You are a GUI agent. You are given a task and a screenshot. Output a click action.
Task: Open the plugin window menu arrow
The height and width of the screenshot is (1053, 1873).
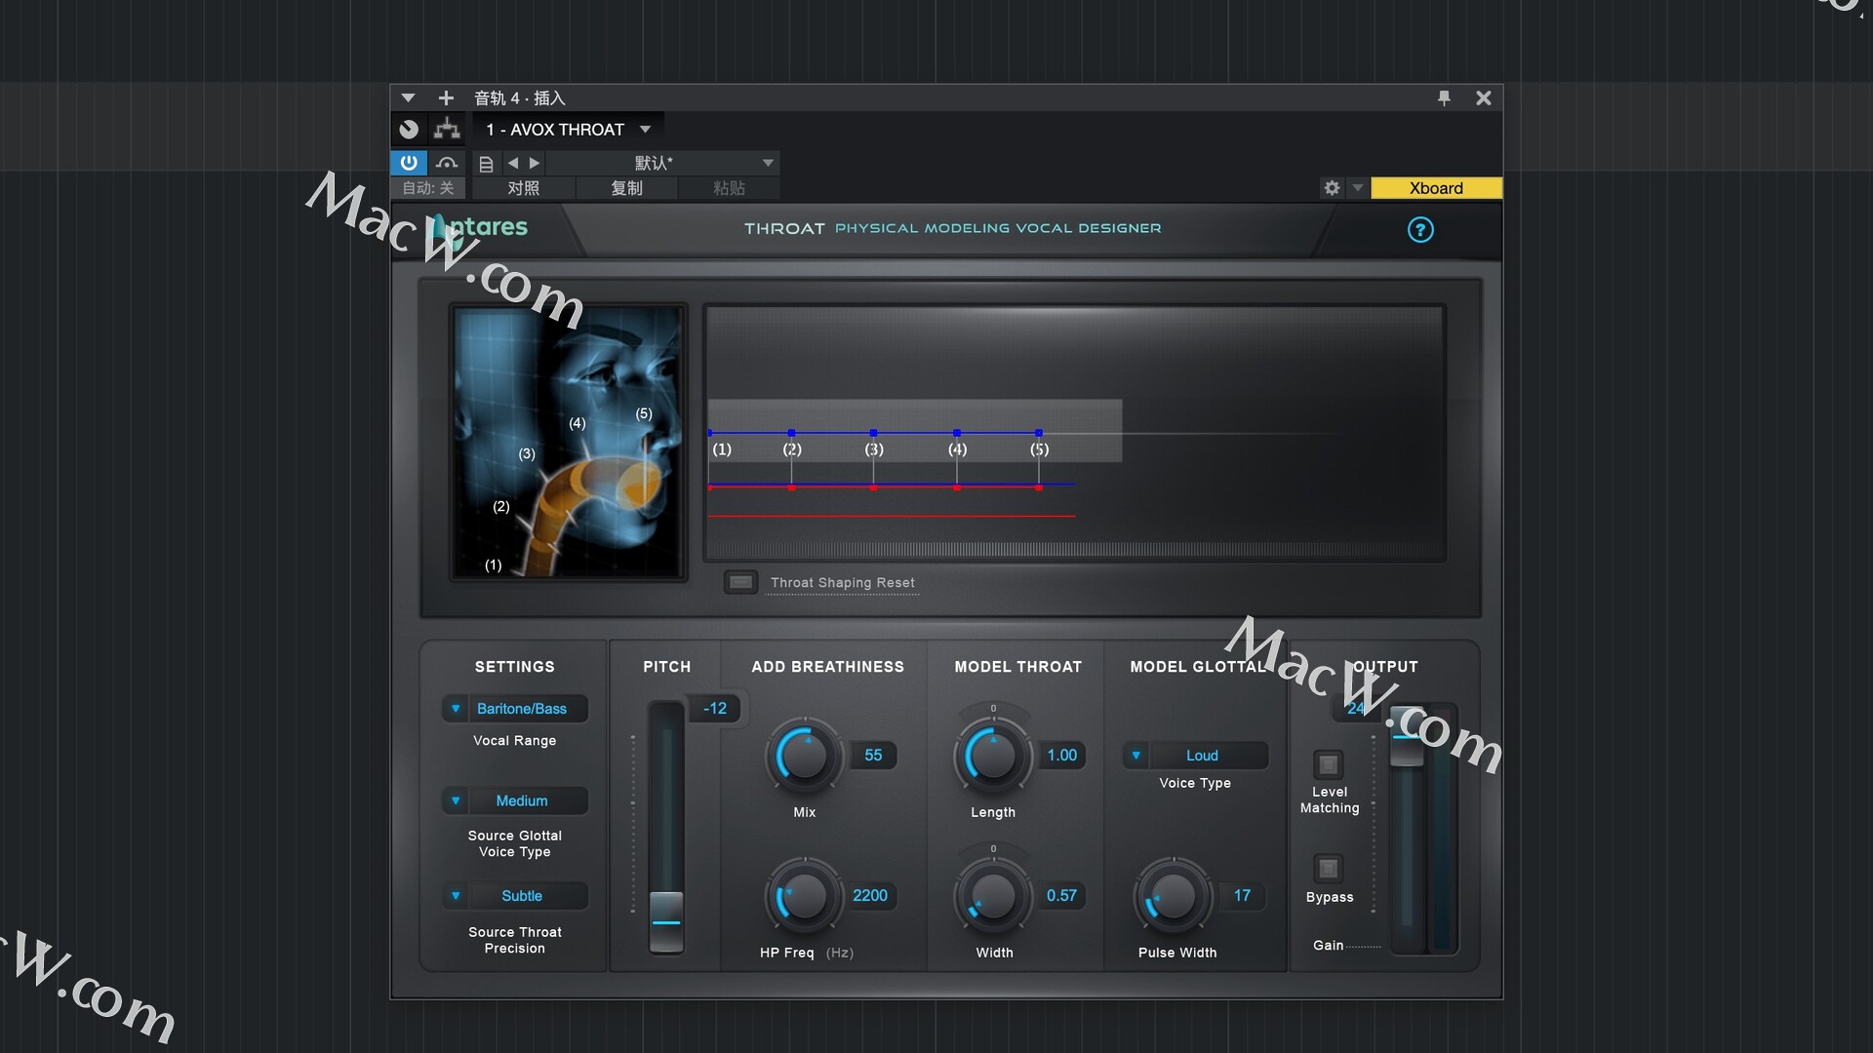[408, 97]
